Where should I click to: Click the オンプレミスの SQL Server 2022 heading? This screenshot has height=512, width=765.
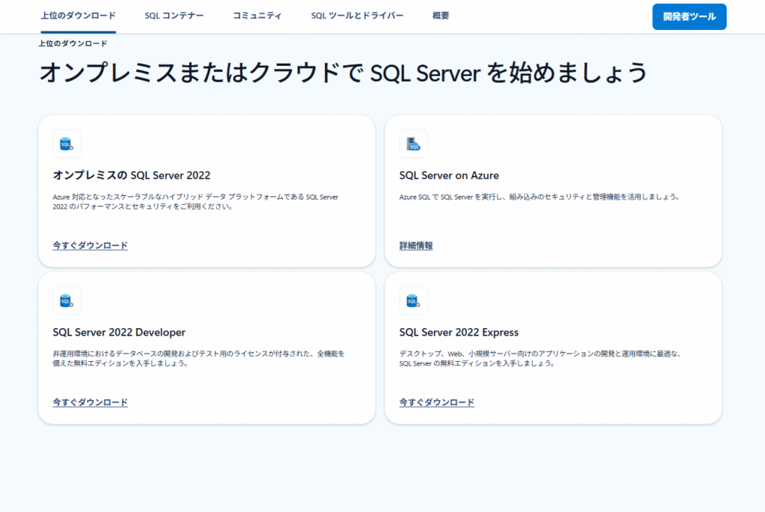pyautogui.click(x=131, y=175)
